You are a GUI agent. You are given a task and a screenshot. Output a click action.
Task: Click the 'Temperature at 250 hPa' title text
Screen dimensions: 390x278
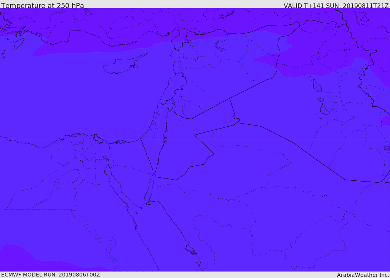(x=43, y=5)
